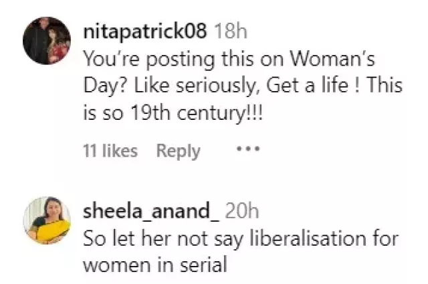Image resolution: width=428 pixels, height=284 pixels.
Task: Reply to nitapatrick08's comment
Action: tap(178, 151)
